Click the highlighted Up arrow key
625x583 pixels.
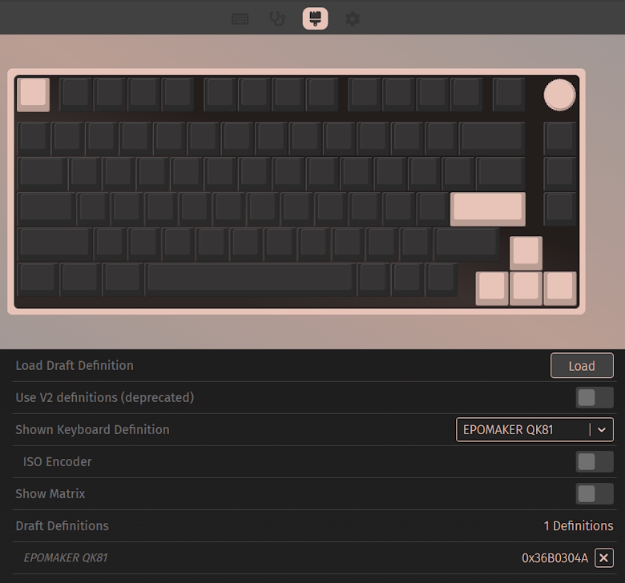click(526, 253)
